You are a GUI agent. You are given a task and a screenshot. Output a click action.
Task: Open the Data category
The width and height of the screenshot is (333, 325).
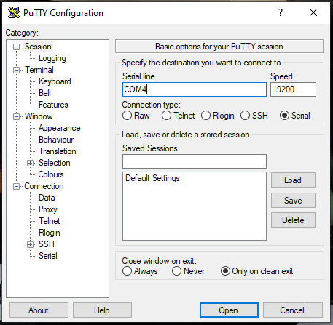point(47,198)
